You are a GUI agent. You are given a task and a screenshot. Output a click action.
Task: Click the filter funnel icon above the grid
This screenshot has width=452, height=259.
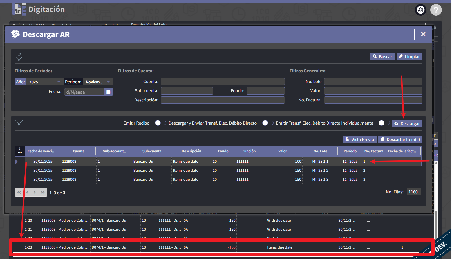click(19, 124)
